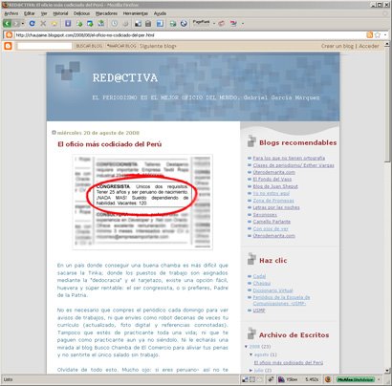Collapse the 2008 (23) archive triangle
The height and width of the screenshot is (386, 392).
247,346
